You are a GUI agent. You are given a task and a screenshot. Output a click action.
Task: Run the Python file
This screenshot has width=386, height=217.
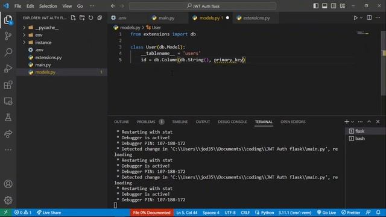[355, 17]
